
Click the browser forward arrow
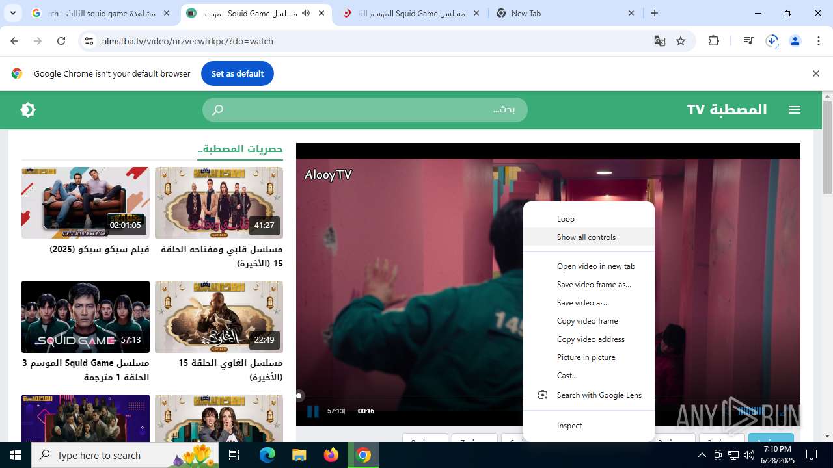[38, 41]
